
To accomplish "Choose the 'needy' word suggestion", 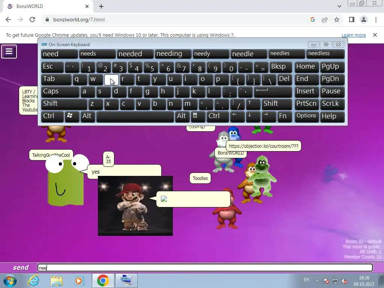I will 211,54.
